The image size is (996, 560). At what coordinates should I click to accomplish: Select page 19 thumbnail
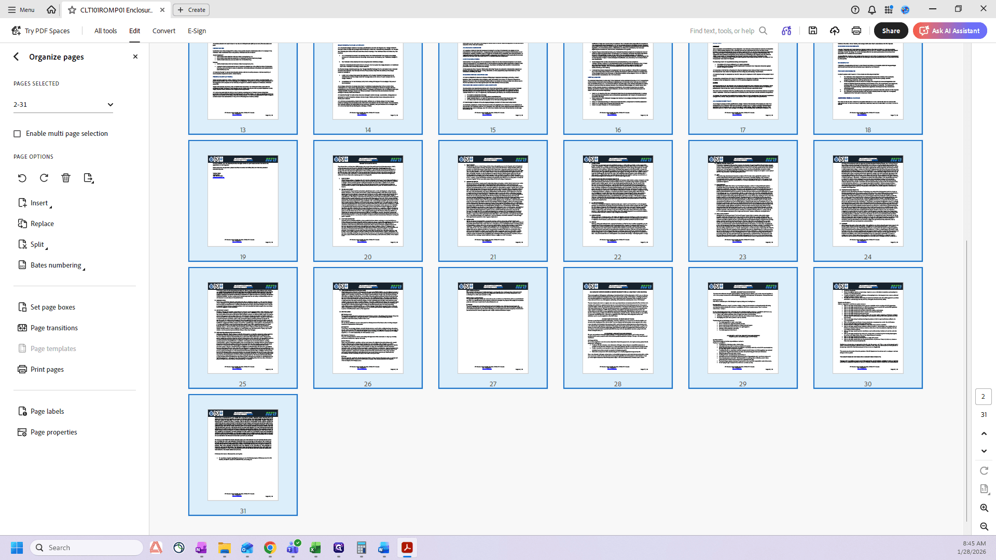pos(243,201)
